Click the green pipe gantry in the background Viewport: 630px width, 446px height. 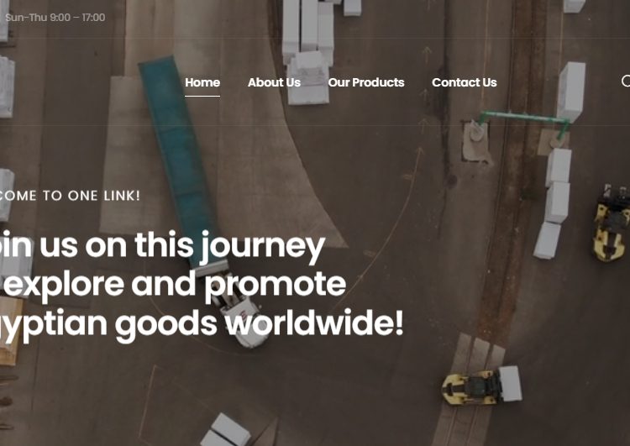523,121
